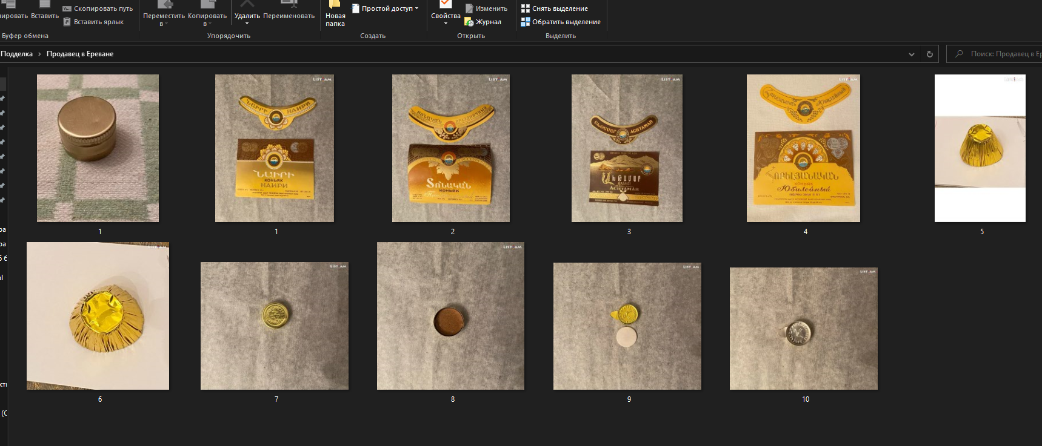Image resolution: width=1042 pixels, height=446 pixels.
Task: Expand the address bar history chevron
Action: coord(911,54)
